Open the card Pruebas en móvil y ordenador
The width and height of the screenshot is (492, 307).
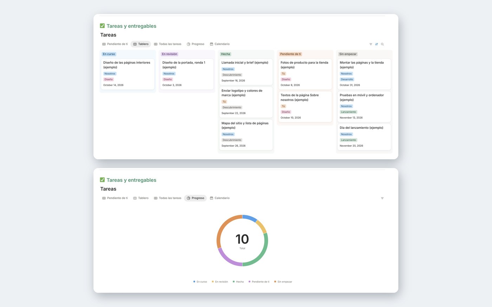(x=364, y=107)
